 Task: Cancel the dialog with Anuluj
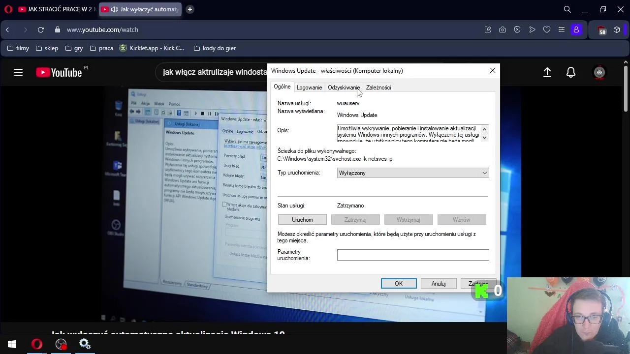(x=439, y=284)
